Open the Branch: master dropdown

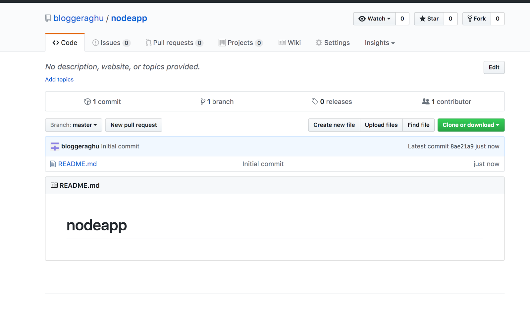[x=73, y=125]
